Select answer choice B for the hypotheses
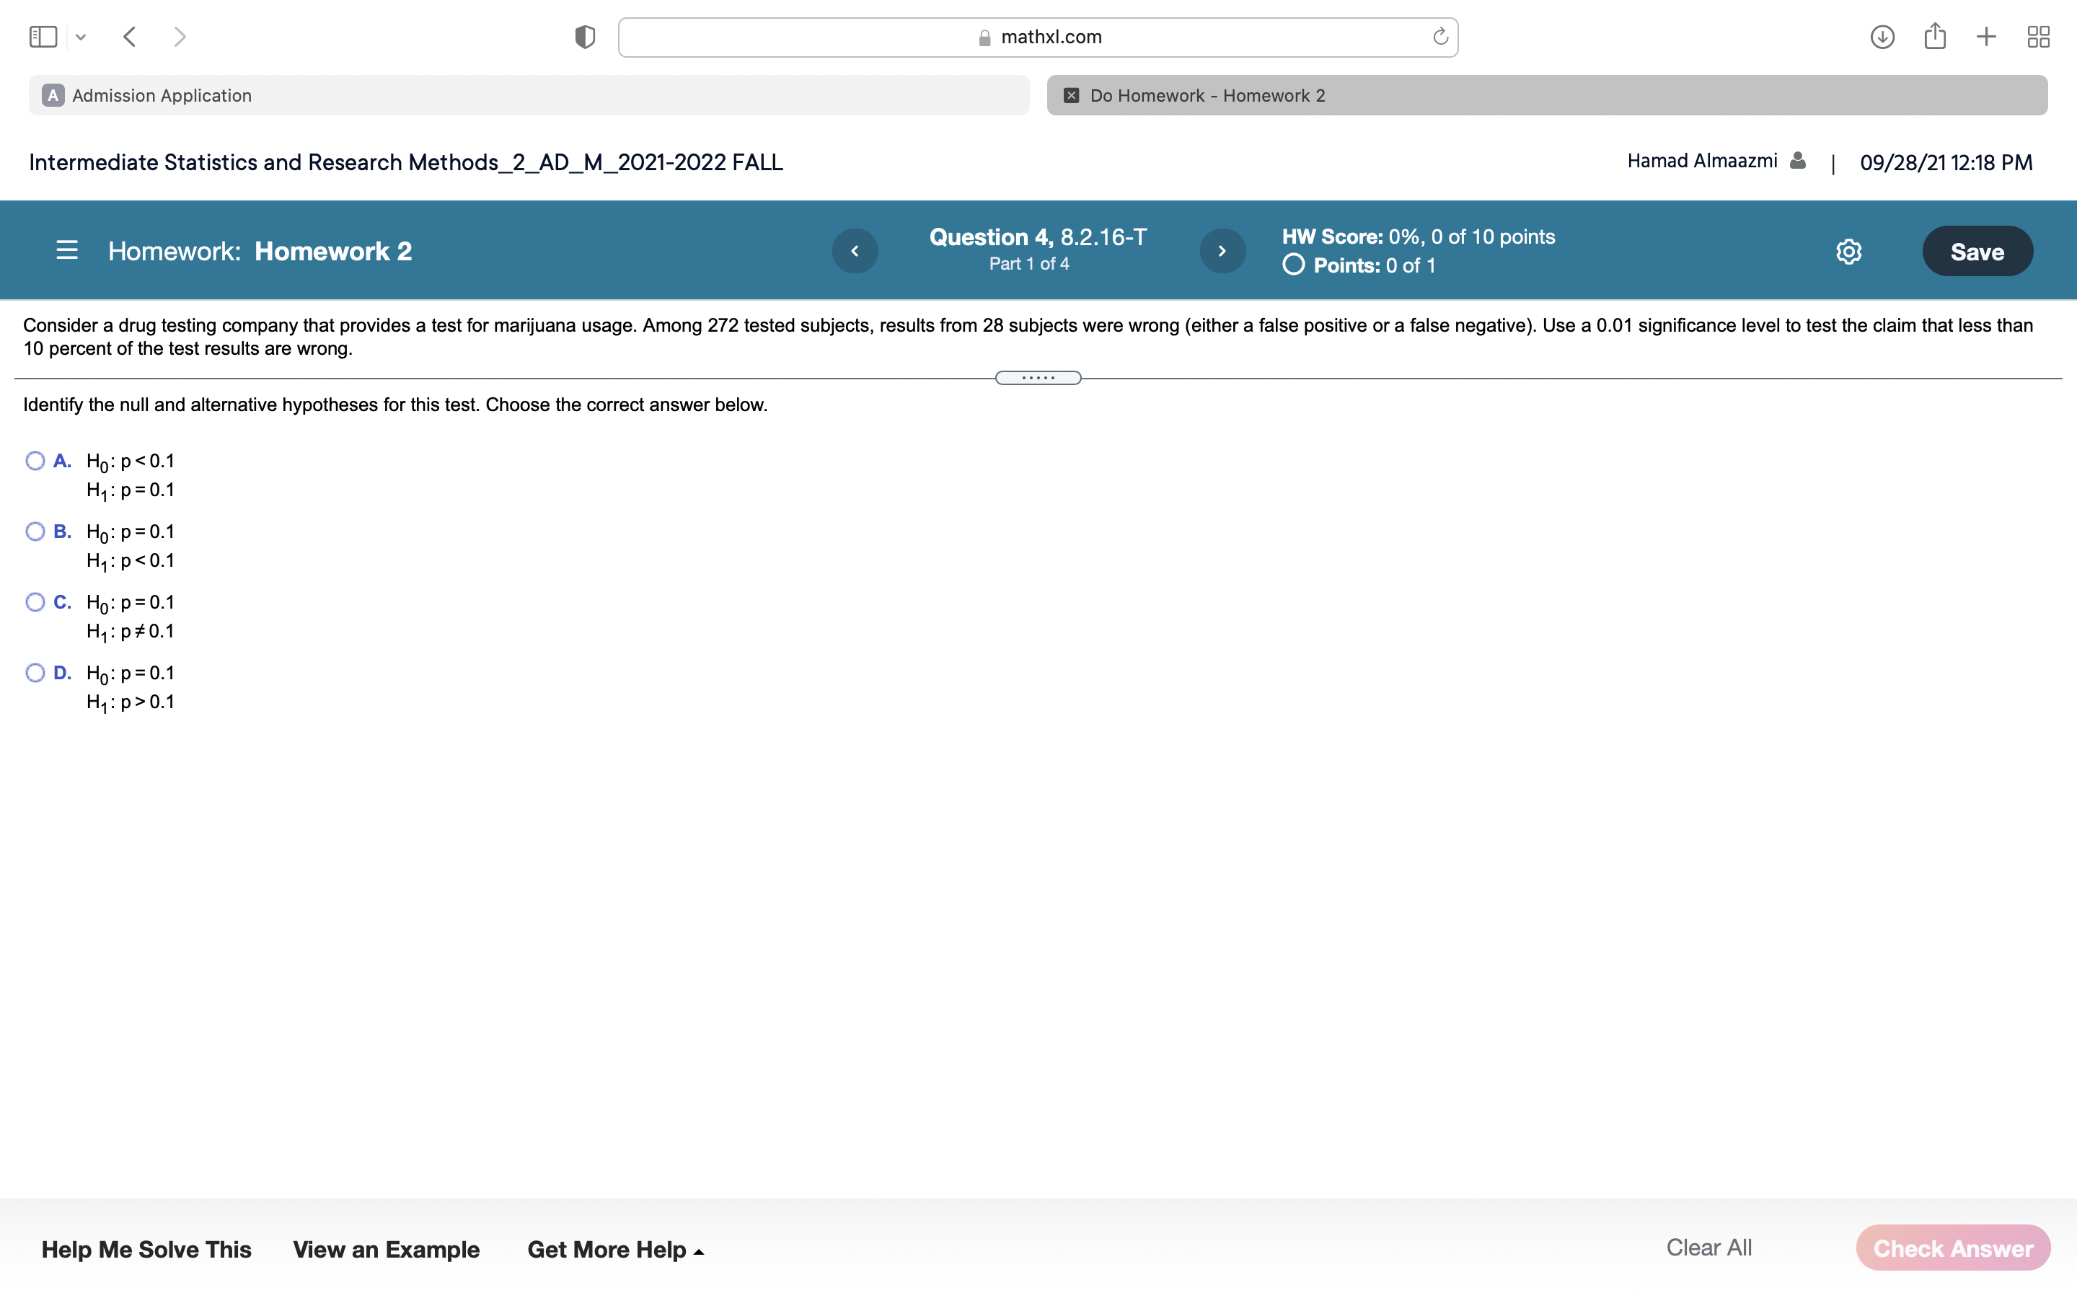Viewport: 2077px width, 1298px height. 35,531
